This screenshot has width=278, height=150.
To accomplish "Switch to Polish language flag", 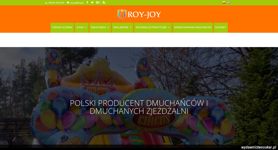I will coord(224,3).
